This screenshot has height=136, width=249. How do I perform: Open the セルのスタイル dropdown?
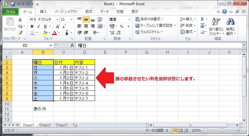pos(149,32)
